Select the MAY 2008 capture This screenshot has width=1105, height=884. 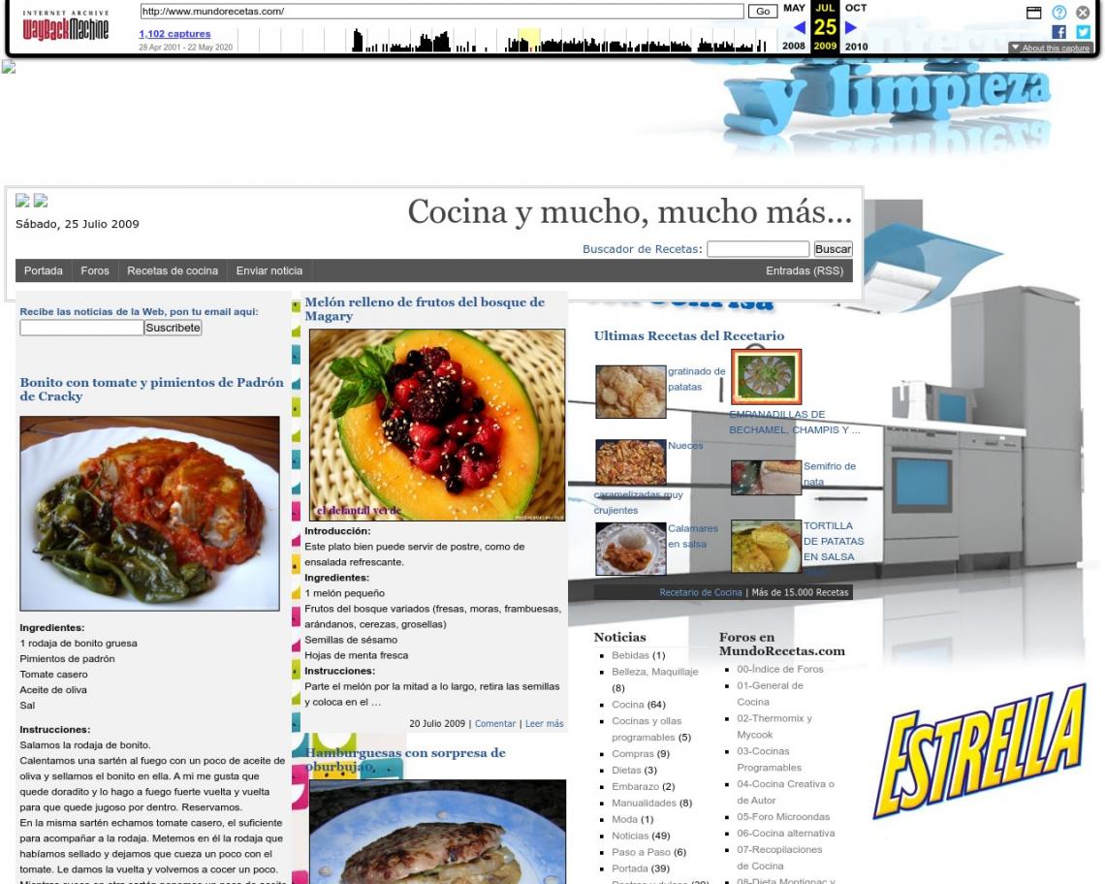point(794,27)
